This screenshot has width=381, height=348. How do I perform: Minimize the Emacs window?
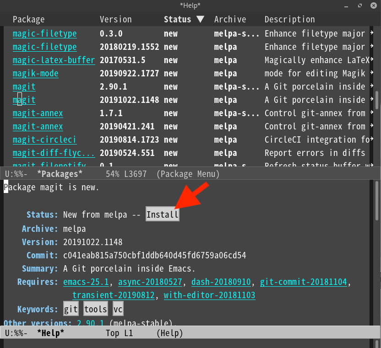[346, 6]
